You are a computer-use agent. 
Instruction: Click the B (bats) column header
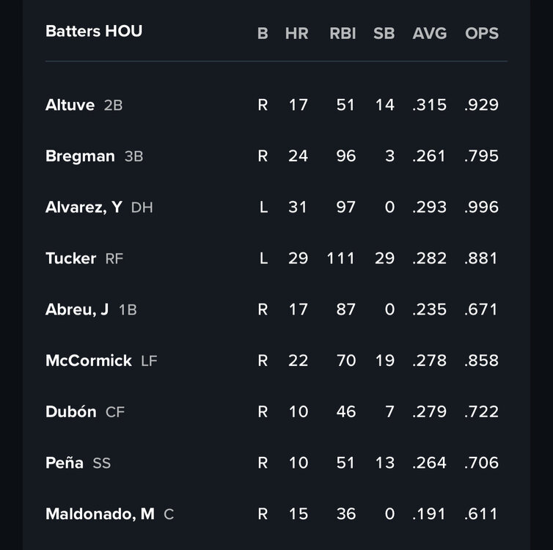coord(263,34)
